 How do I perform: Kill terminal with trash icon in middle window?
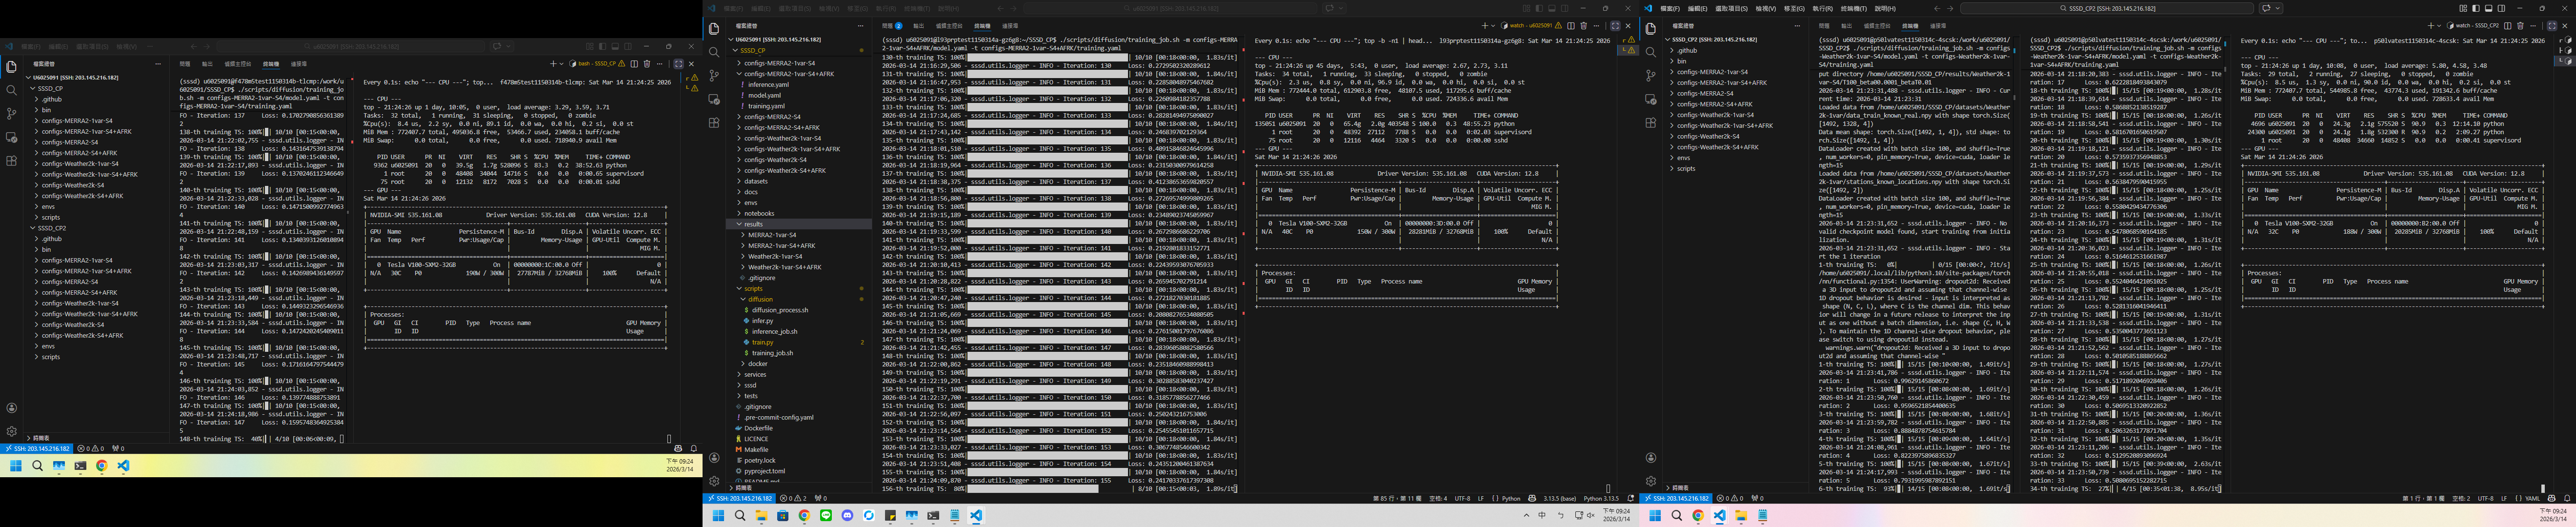[x=1583, y=26]
